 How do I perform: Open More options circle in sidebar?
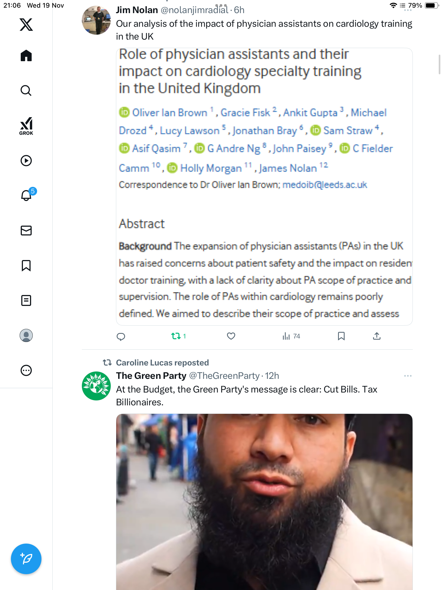[26, 370]
